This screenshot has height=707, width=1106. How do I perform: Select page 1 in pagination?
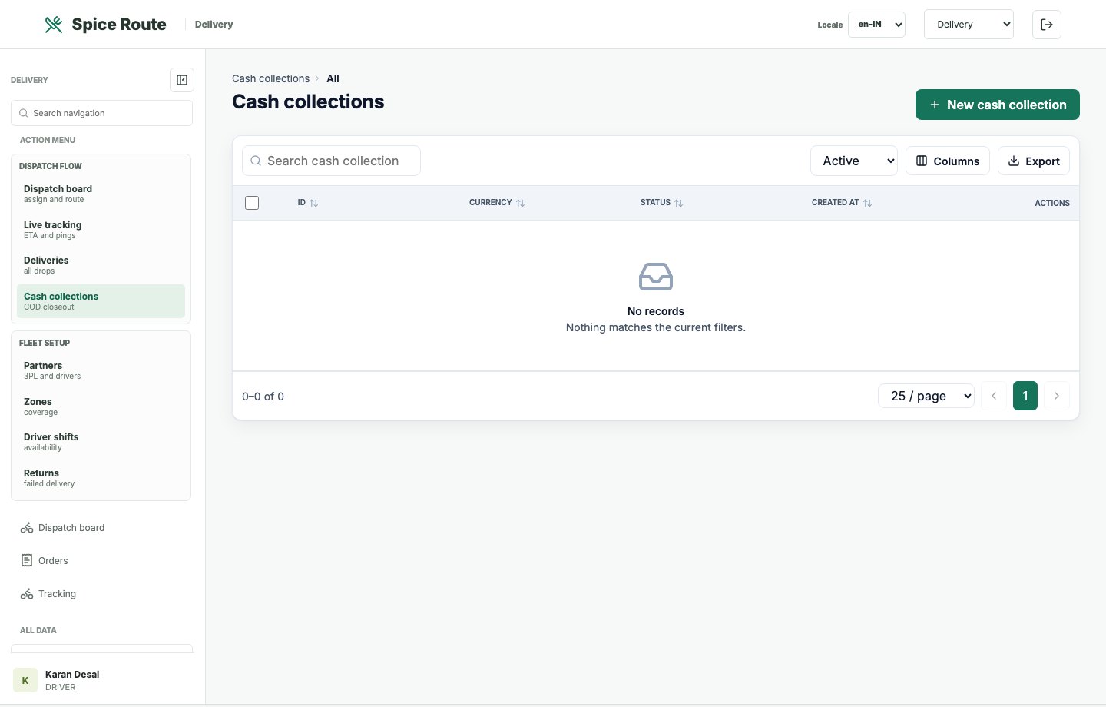point(1025,396)
